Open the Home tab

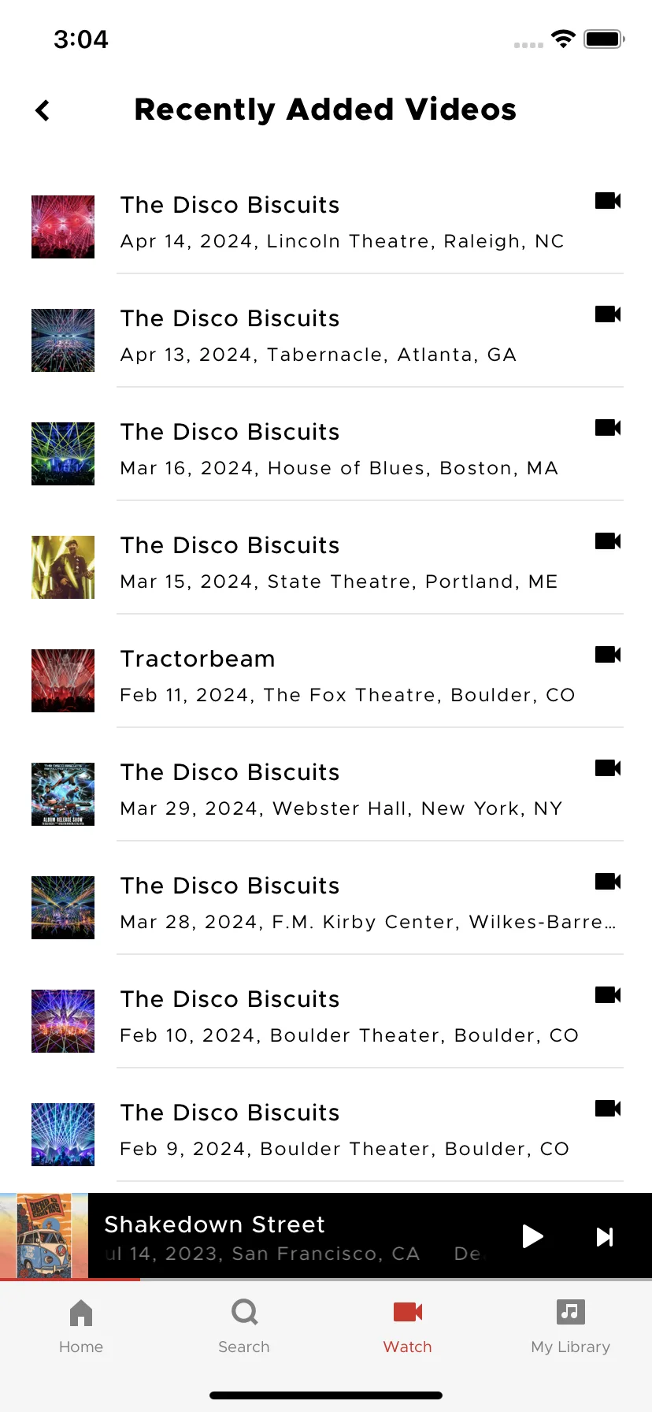(x=81, y=1327)
